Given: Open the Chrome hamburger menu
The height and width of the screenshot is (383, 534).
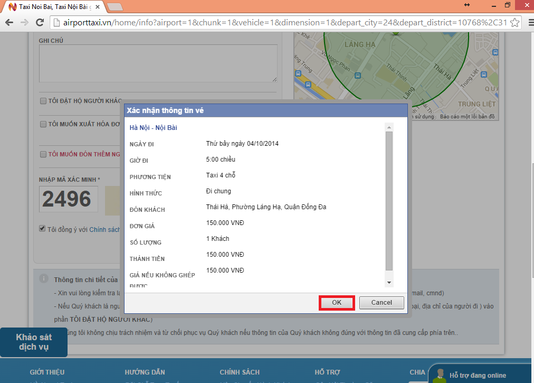Looking at the screenshot, I should pos(527,23).
